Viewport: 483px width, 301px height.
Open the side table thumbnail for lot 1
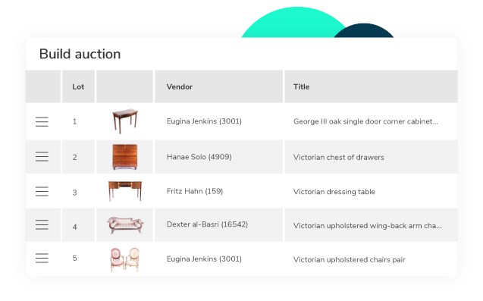(125, 121)
